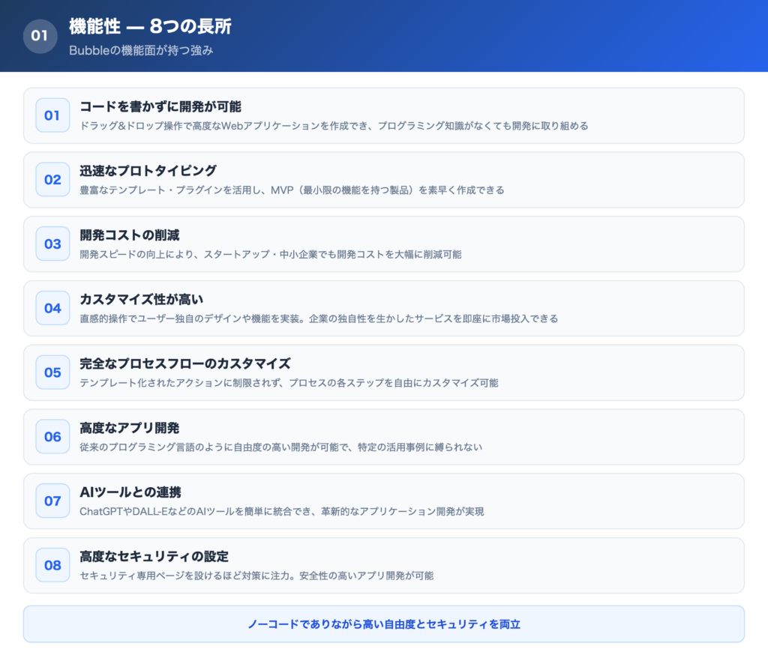Viewport: 768px width, 658px height.
Task: Select the 06 badge next to 高度なアプリ開発
Action: point(52,437)
